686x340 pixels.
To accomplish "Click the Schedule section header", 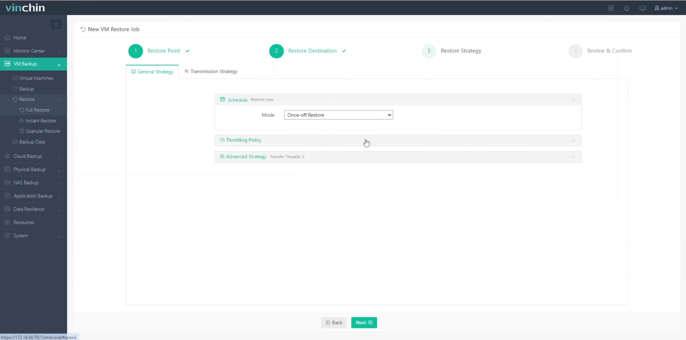I will [x=398, y=99].
